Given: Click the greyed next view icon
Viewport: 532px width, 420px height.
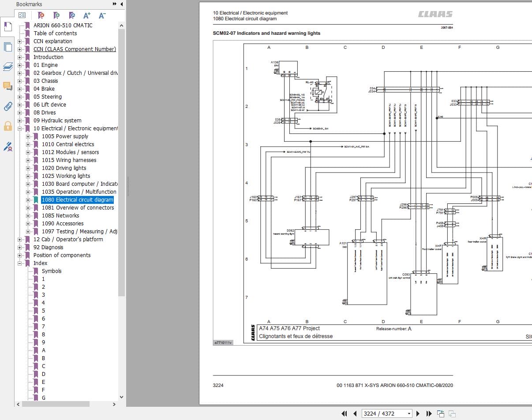Looking at the screenshot, I should pyautogui.click(x=452, y=413).
